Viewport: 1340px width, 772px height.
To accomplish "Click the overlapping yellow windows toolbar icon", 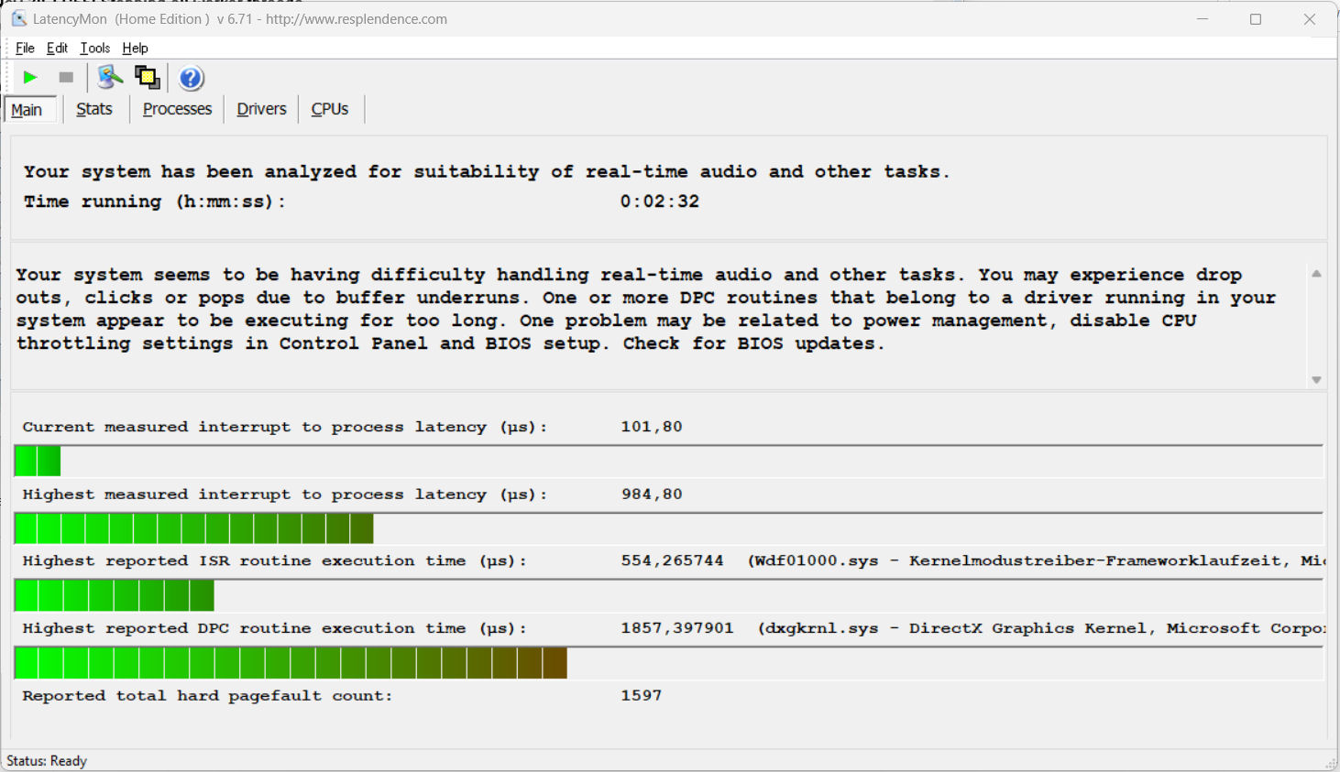I will pos(147,78).
